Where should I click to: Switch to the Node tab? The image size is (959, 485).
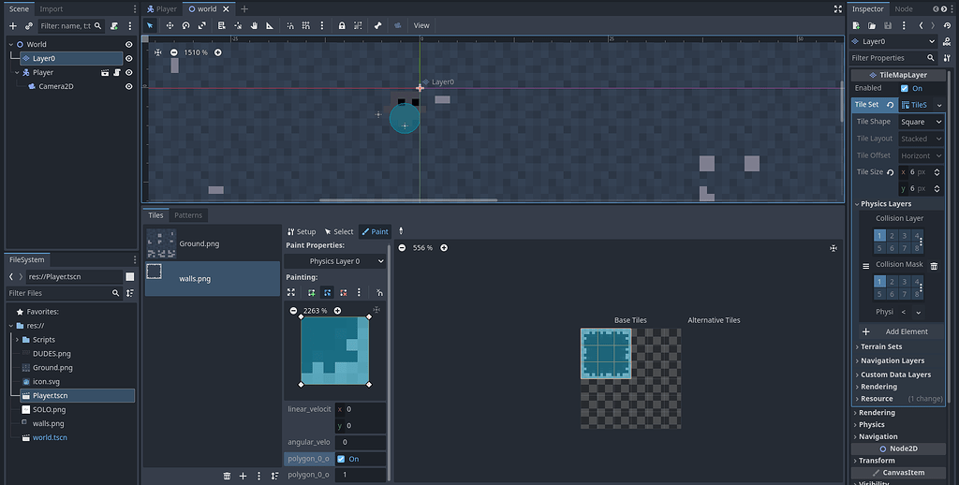pyautogui.click(x=904, y=9)
